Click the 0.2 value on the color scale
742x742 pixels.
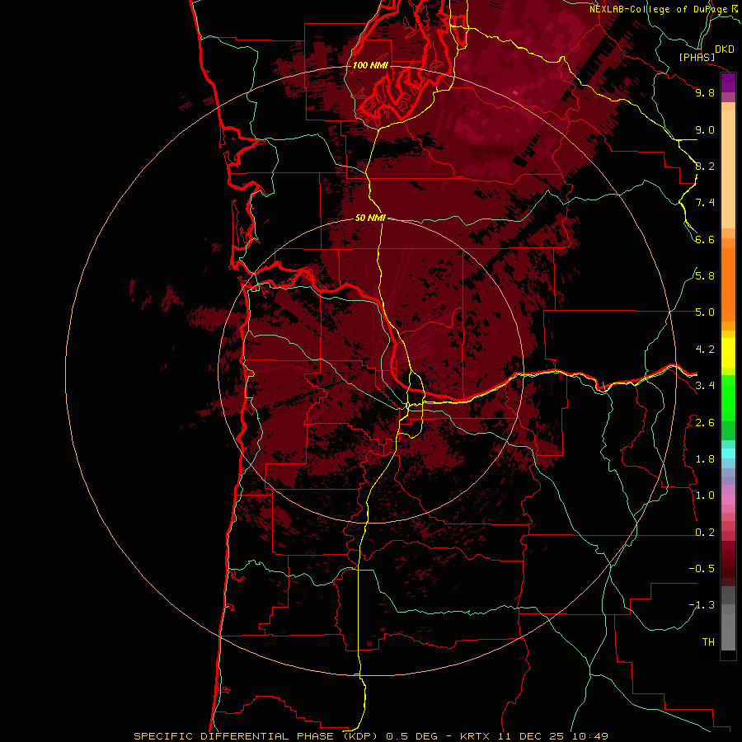tap(705, 533)
